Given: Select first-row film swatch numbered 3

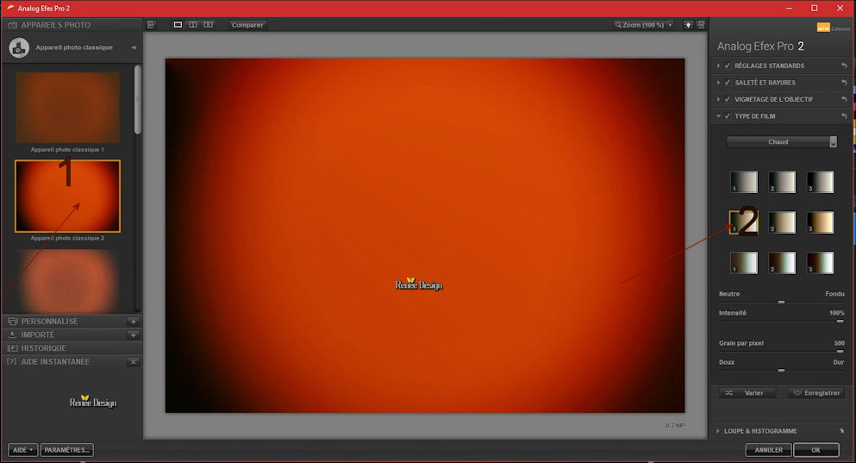Looking at the screenshot, I should 820,182.
